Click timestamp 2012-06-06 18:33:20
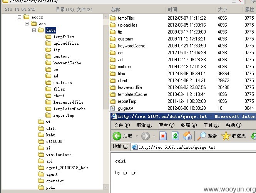The height and width of the screenshot is (193, 256). coord(187,108)
